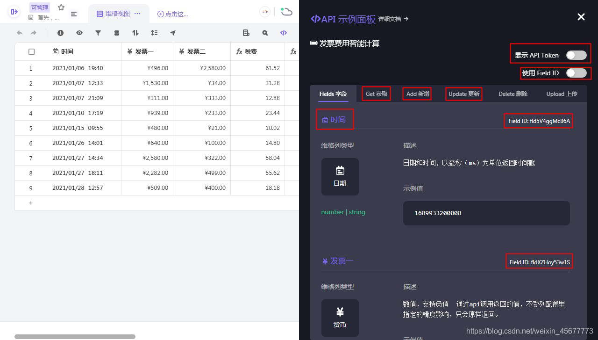598x340 pixels.
Task: Click the 税费 column header
Action: [257, 51]
